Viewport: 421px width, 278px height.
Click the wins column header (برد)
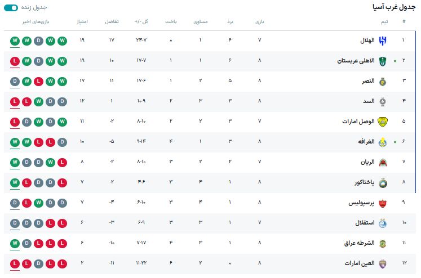[230, 21]
